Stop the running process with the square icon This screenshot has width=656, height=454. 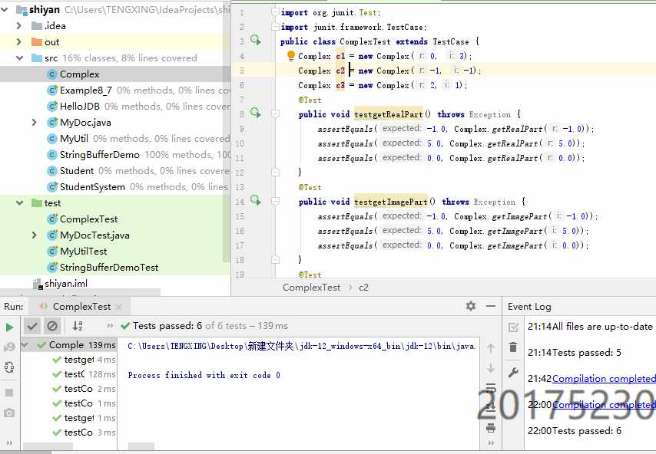pyautogui.click(x=9, y=393)
